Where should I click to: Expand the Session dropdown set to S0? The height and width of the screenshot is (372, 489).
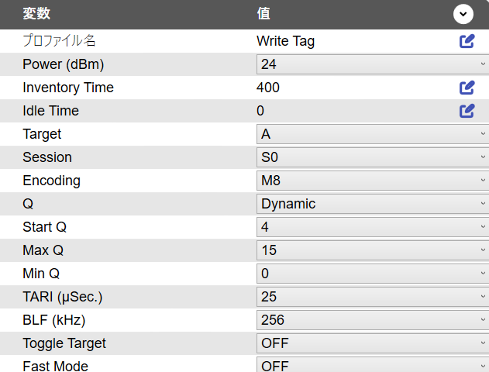pyautogui.click(x=372, y=157)
